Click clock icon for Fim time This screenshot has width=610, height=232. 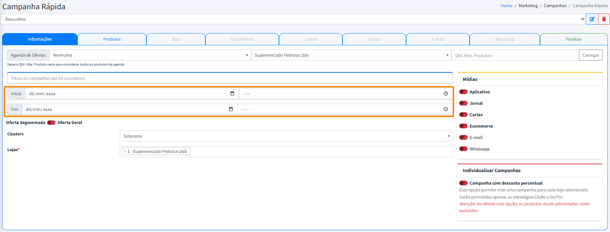445,109
